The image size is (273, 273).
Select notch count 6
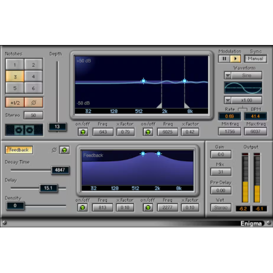click(33, 88)
